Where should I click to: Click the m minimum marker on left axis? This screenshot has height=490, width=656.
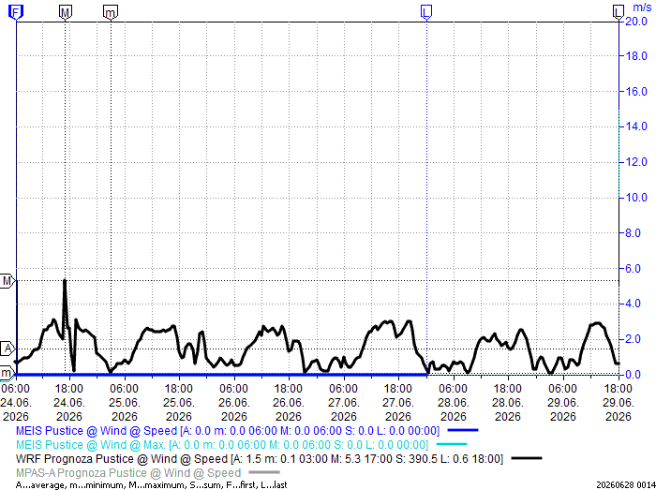[x=7, y=373]
